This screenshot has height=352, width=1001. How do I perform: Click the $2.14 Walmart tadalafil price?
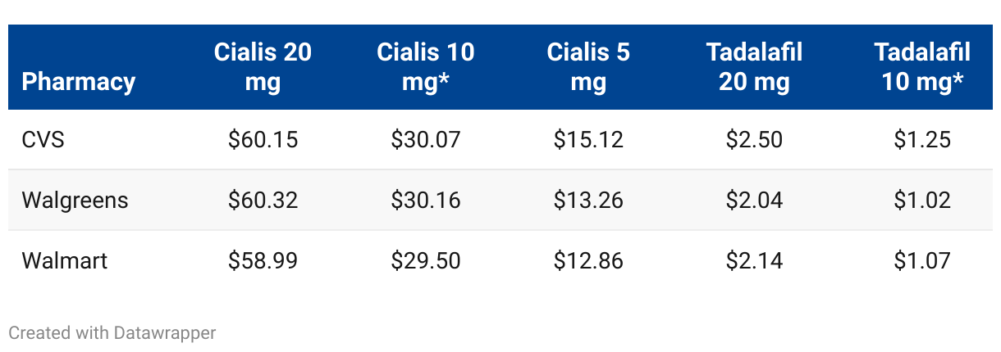(754, 261)
